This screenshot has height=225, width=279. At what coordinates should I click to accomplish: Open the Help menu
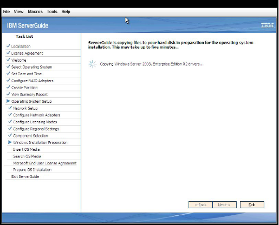pos(66,11)
